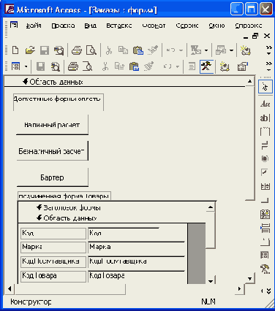Click main Область данных section bar
This screenshot has height=311, width=275.
125,82
